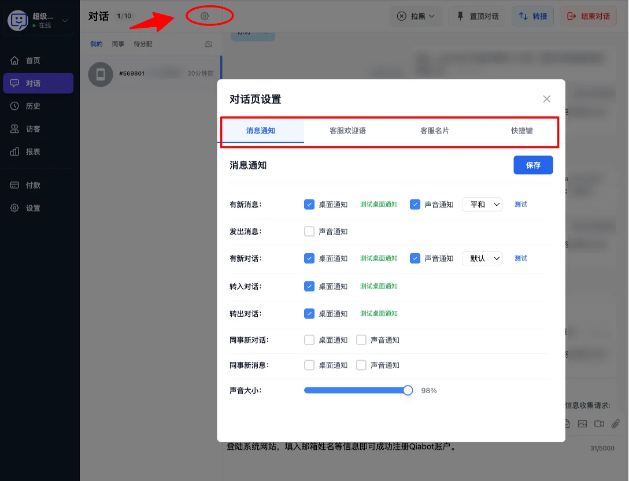Enable 桌面通知 for 同事新对话
Image resolution: width=629 pixels, height=481 pixels.
[309, 340]
